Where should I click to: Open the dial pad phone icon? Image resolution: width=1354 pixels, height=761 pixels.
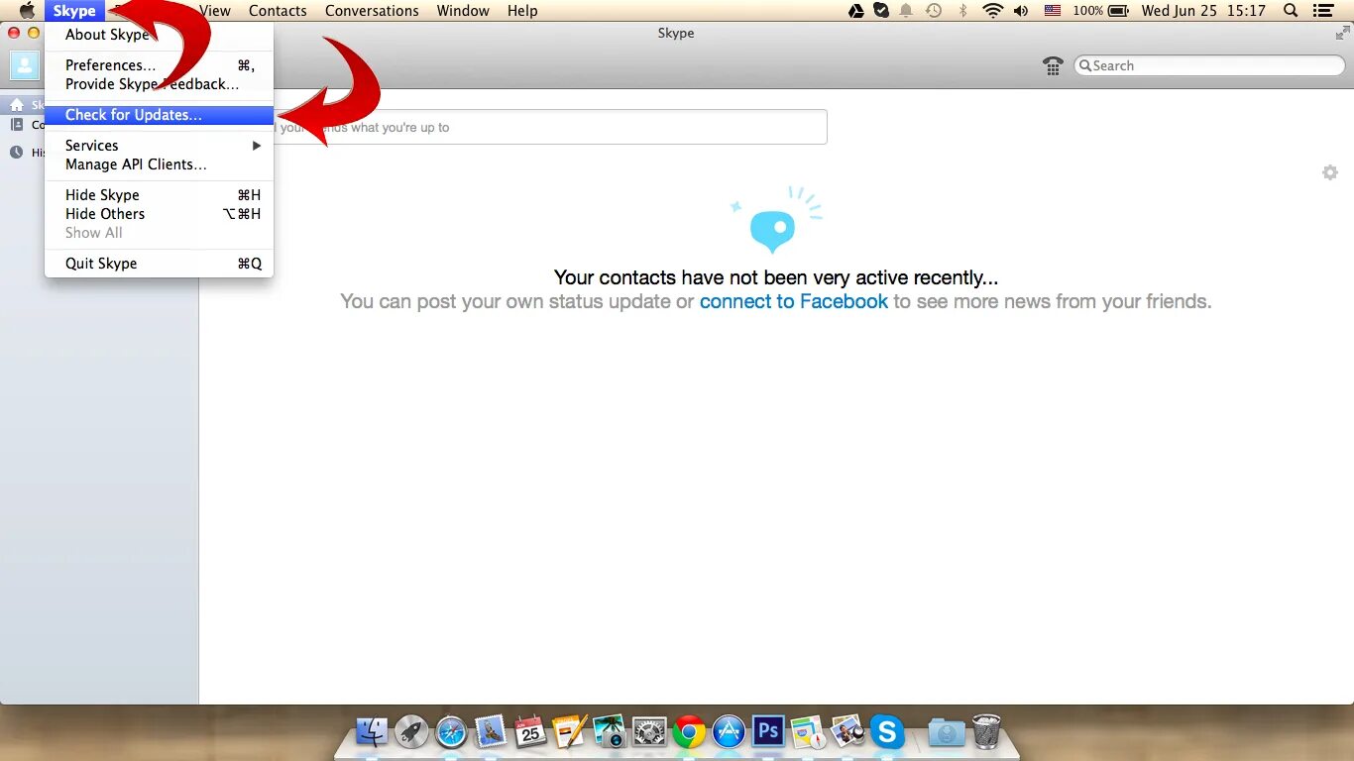pyautogui.click(x=1053, y=65)
